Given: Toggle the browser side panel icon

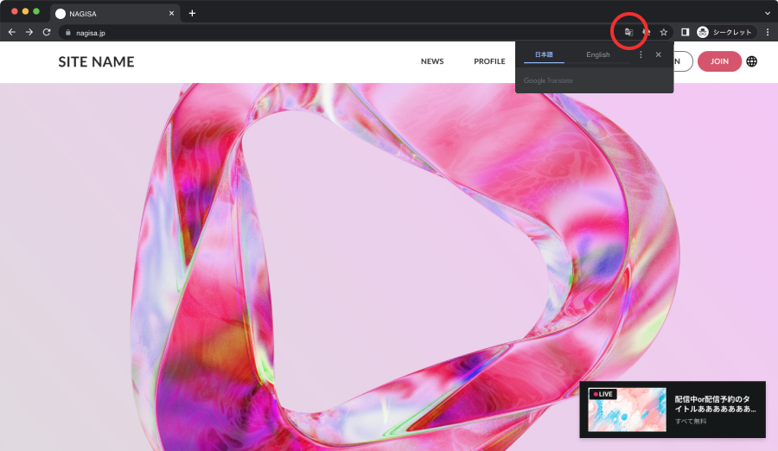Looking at the screenshot, I should tap(685, 32).
